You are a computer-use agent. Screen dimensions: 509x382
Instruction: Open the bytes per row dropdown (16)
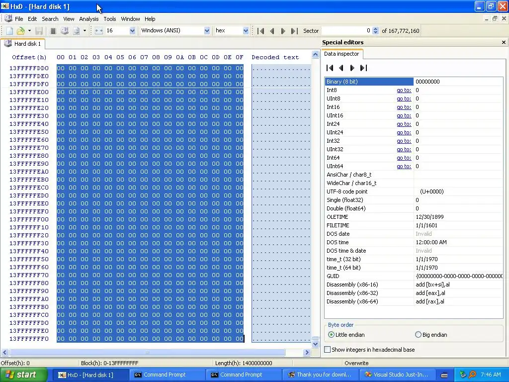click(132, 30)
